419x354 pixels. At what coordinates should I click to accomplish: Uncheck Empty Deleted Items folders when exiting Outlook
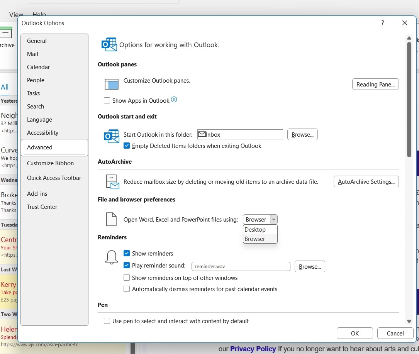pyautogui.click(x=127, y=146)
